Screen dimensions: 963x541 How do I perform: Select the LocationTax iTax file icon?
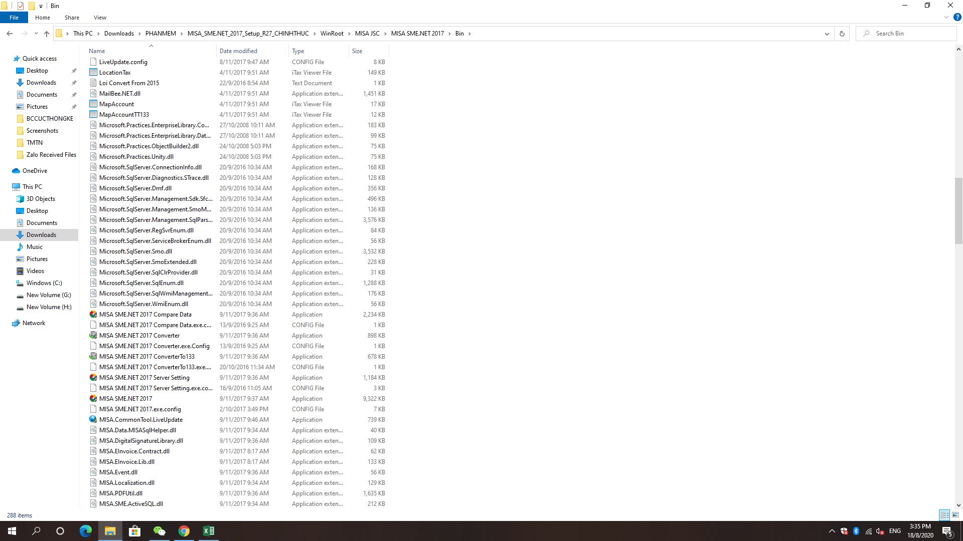point(93,73)
